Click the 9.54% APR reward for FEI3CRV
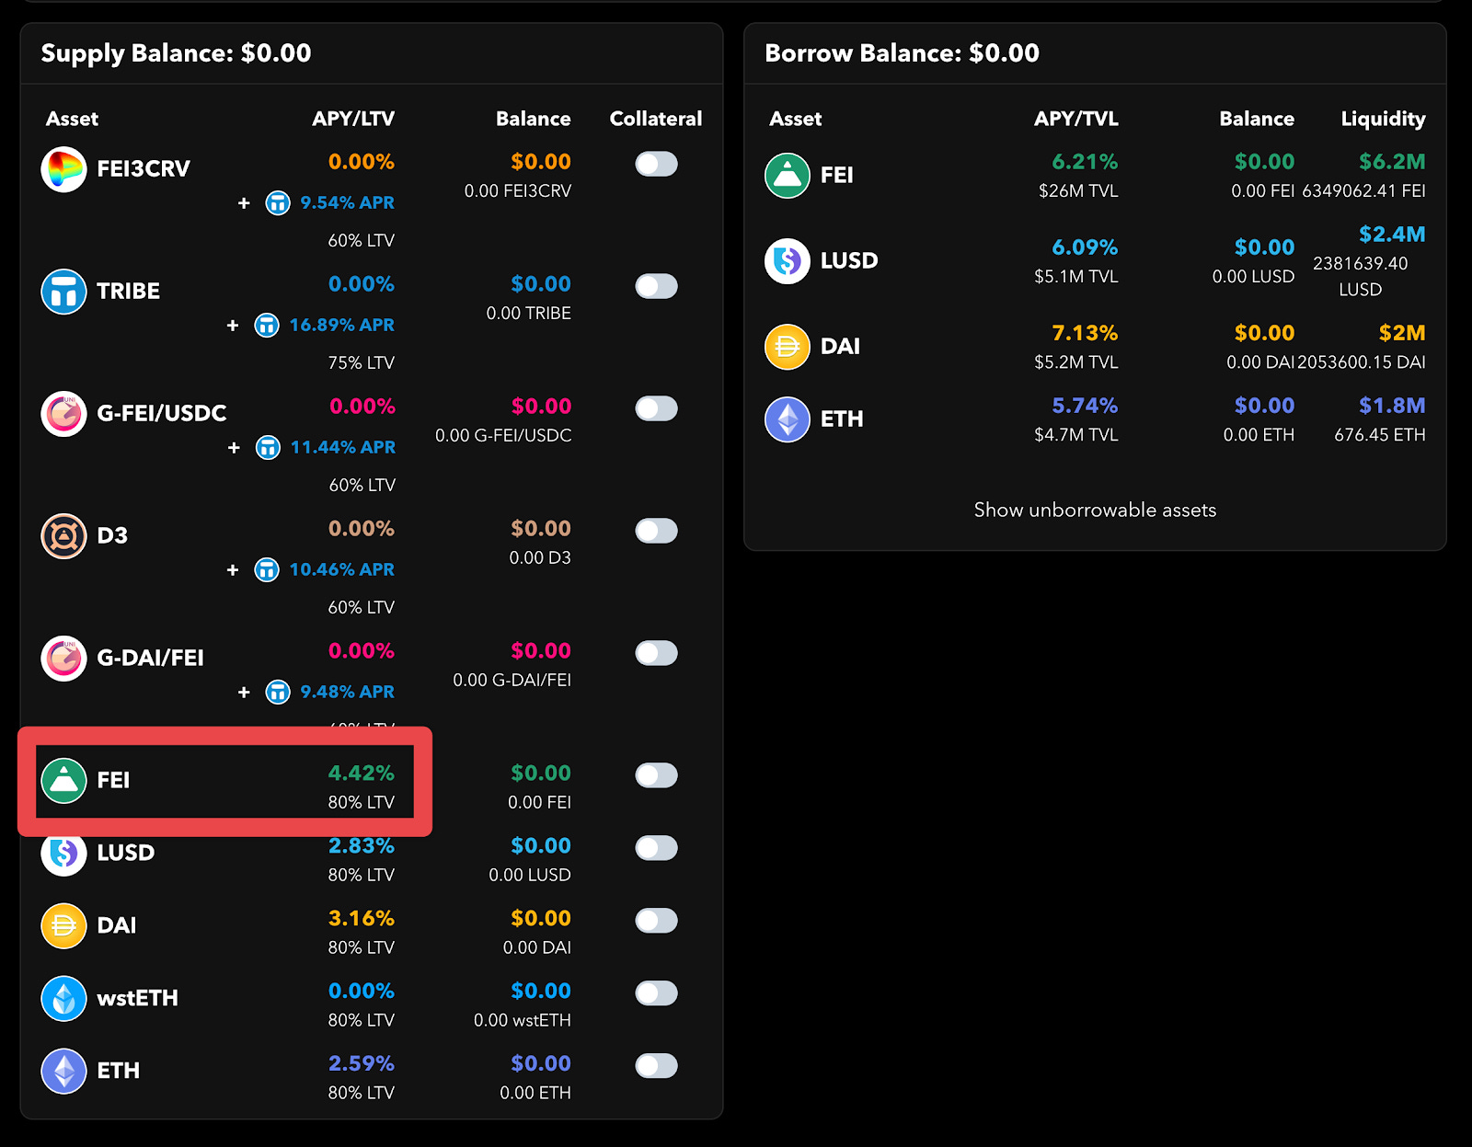Screen dimensions: 1472x1147 [350, 202]
